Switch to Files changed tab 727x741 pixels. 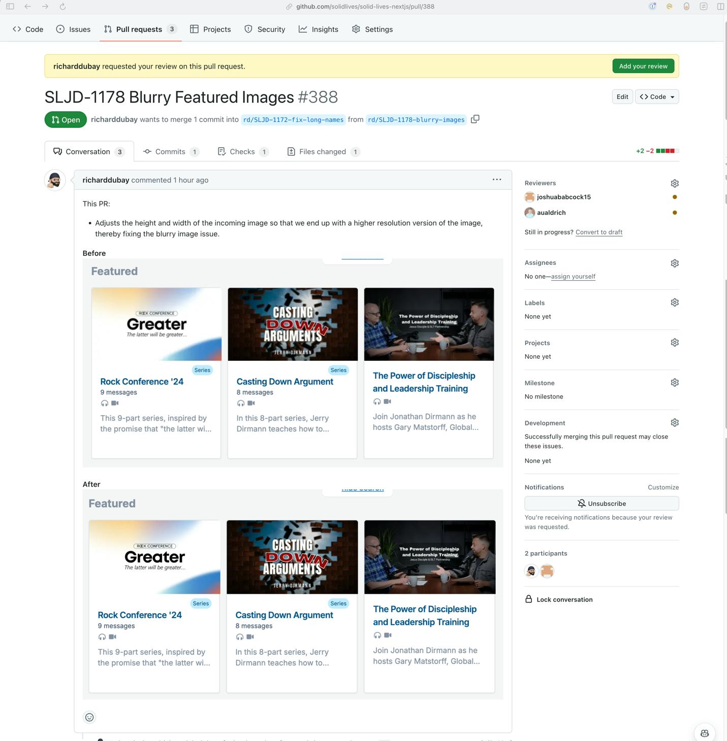[x=323, y=152]
